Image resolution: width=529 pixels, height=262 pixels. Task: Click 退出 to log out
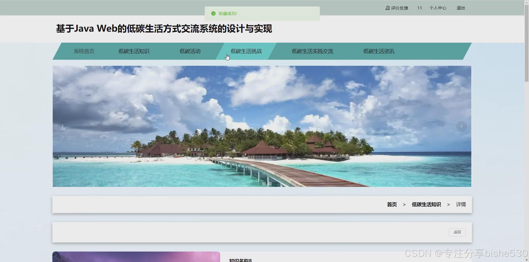[x=460, y=8]
